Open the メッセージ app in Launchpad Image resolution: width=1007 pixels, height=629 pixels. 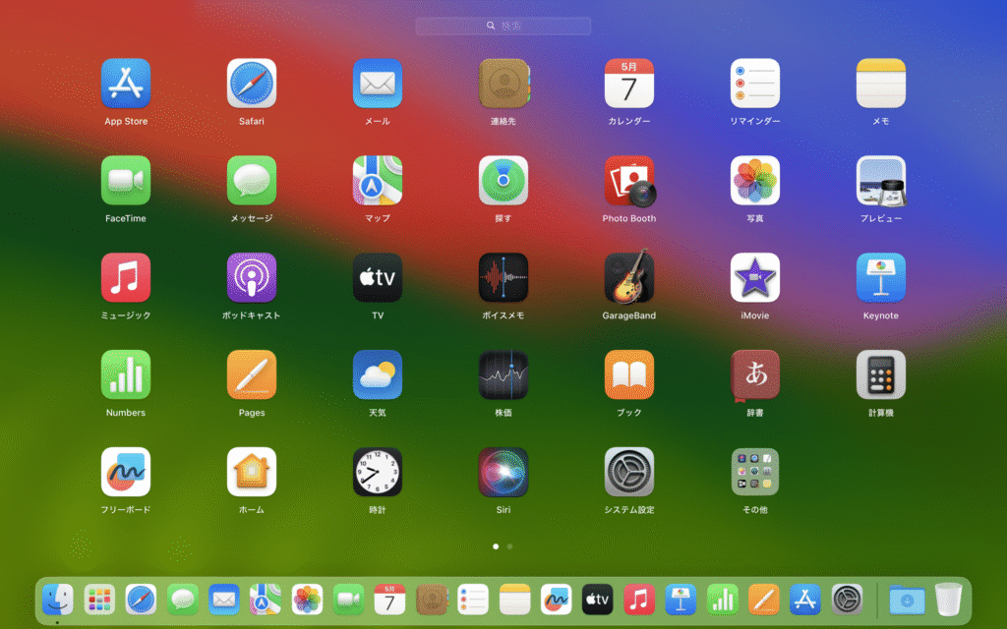tap(252, 181)
